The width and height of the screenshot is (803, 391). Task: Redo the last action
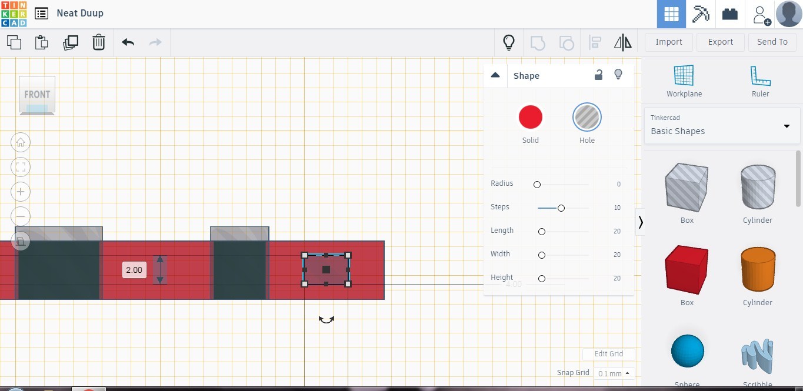(155, 42)
